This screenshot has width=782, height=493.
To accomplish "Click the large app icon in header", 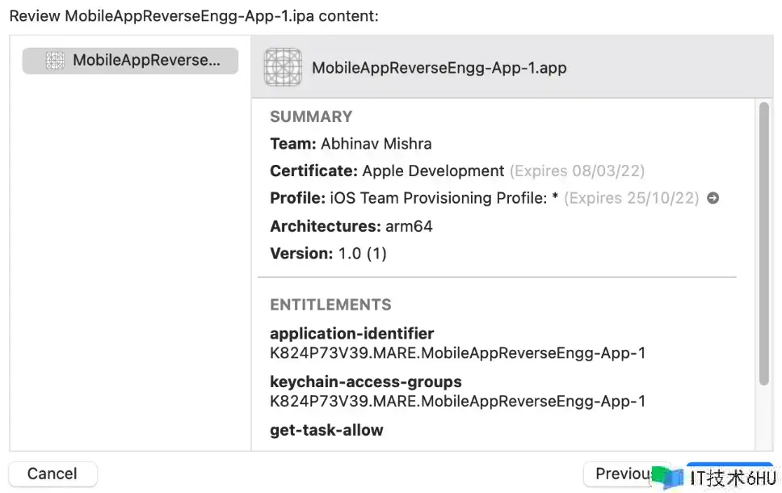I will click(283, 67).
